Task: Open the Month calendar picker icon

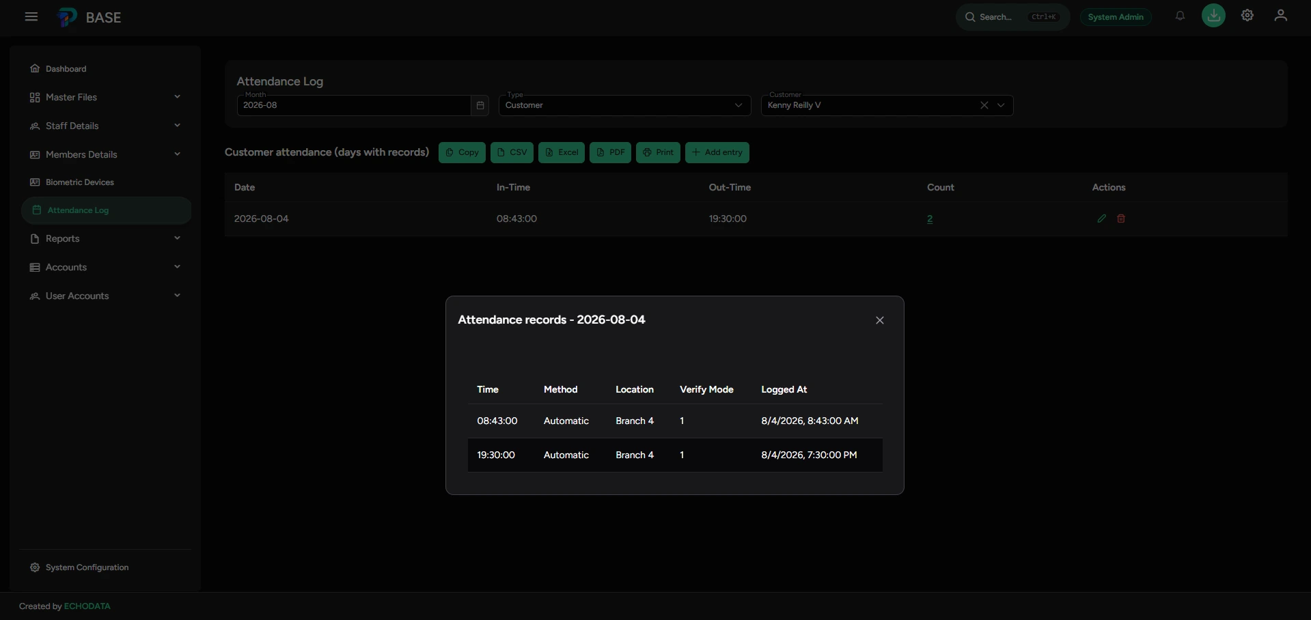Action: pyautogui.click(x=480, y=105)
